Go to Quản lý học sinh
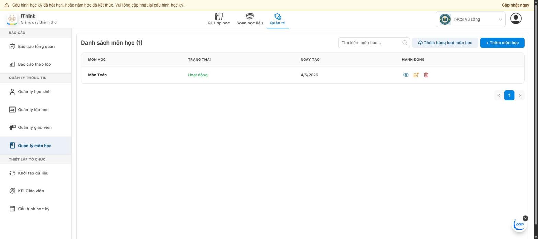Image resolution: width=538 pixels, height=239 pixels. [36, 92]
